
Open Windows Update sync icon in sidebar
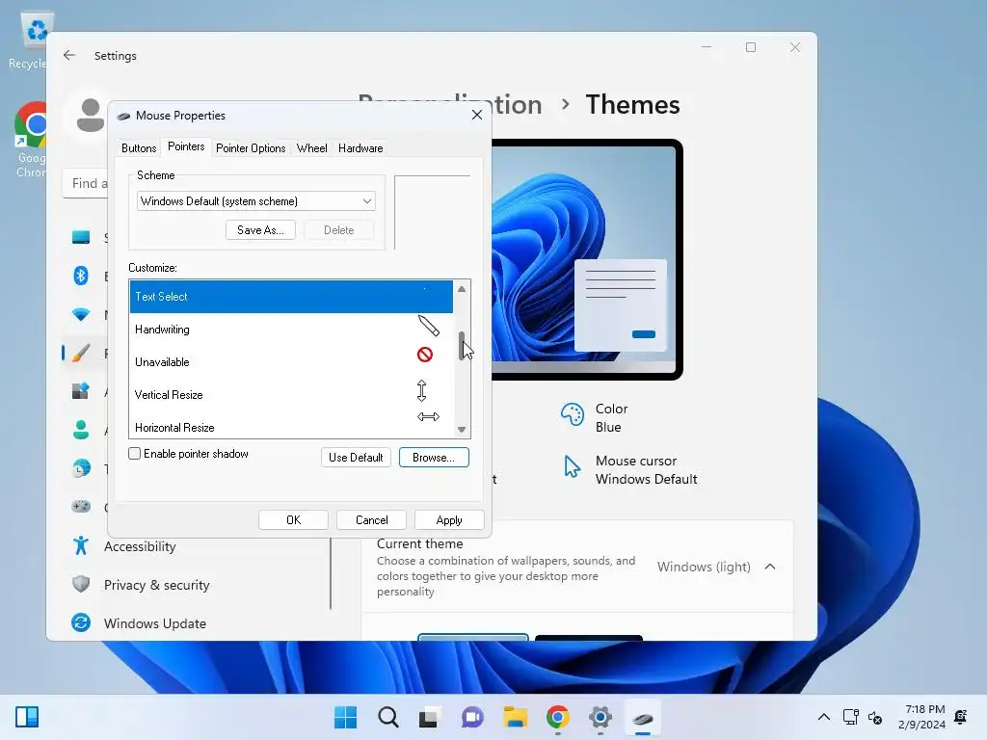pos(81,622)
